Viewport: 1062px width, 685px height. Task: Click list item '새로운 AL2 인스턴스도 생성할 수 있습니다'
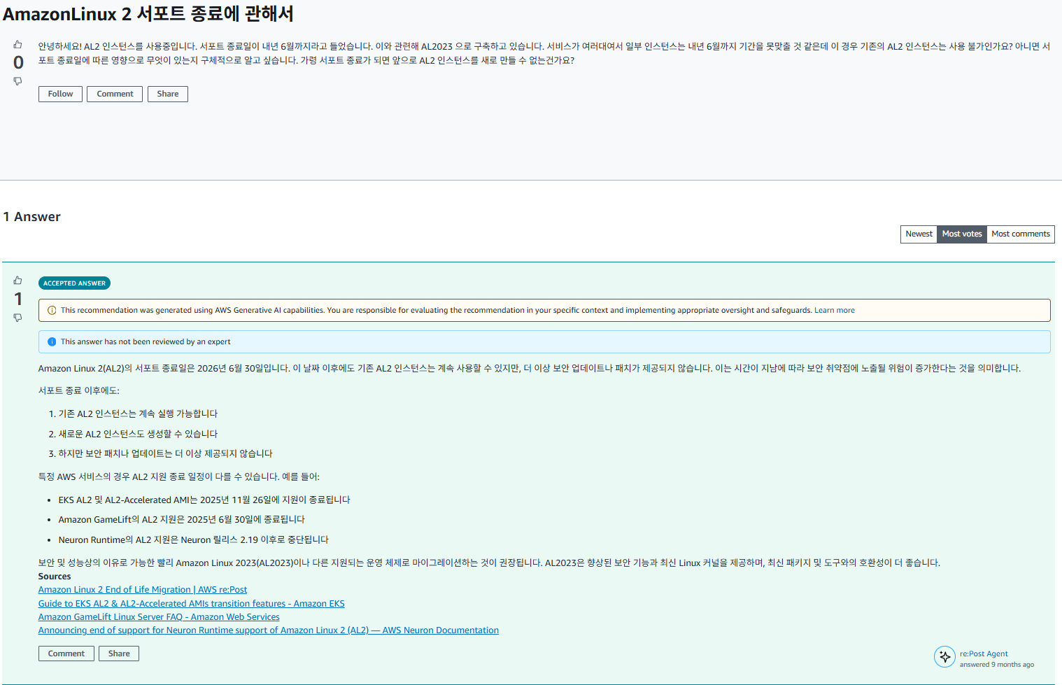point(138,435)
